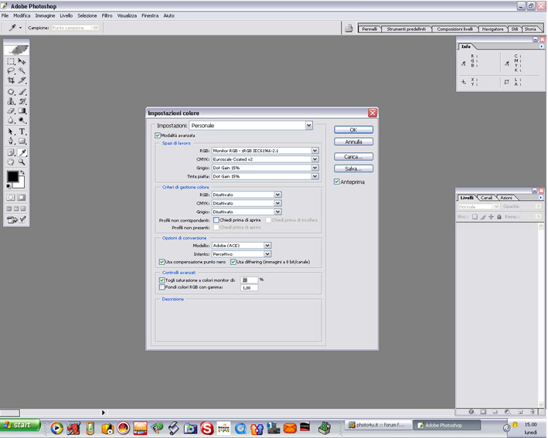Open the Filtro menu
Screen dimensions: 548x438
click(107, 15)
